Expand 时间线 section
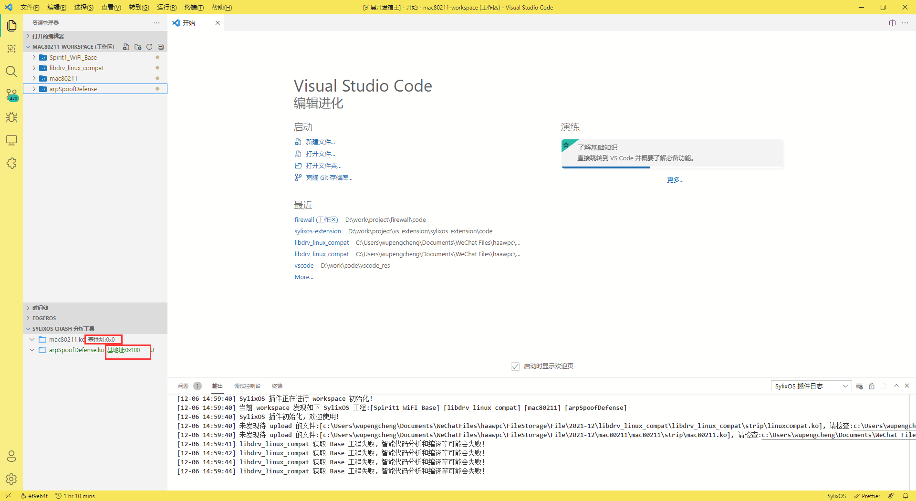 click(x=95, y=308)
